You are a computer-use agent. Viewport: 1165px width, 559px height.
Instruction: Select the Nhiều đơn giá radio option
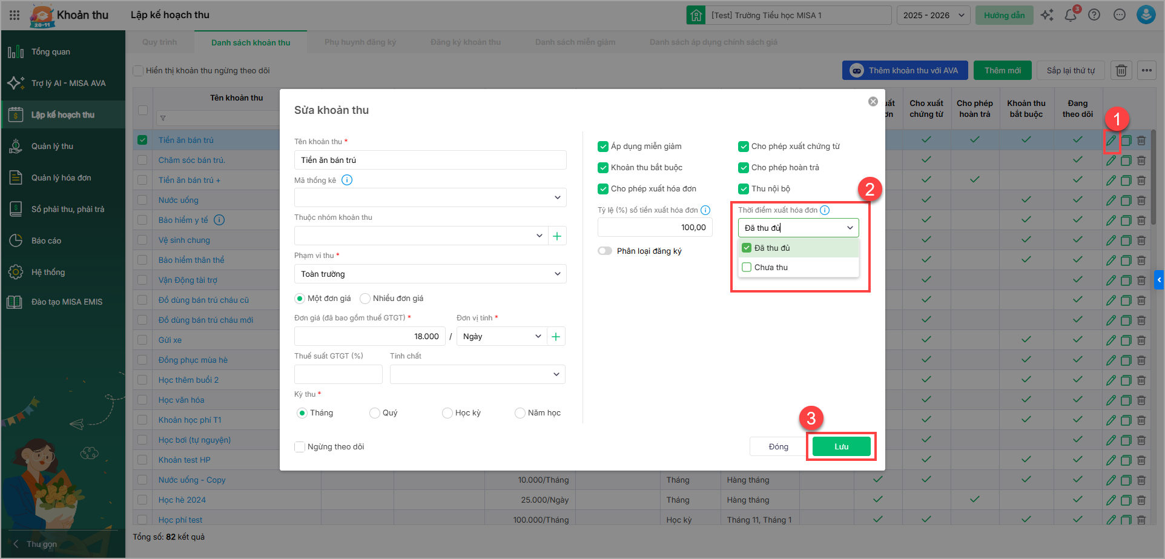click(x=365, y=299)
